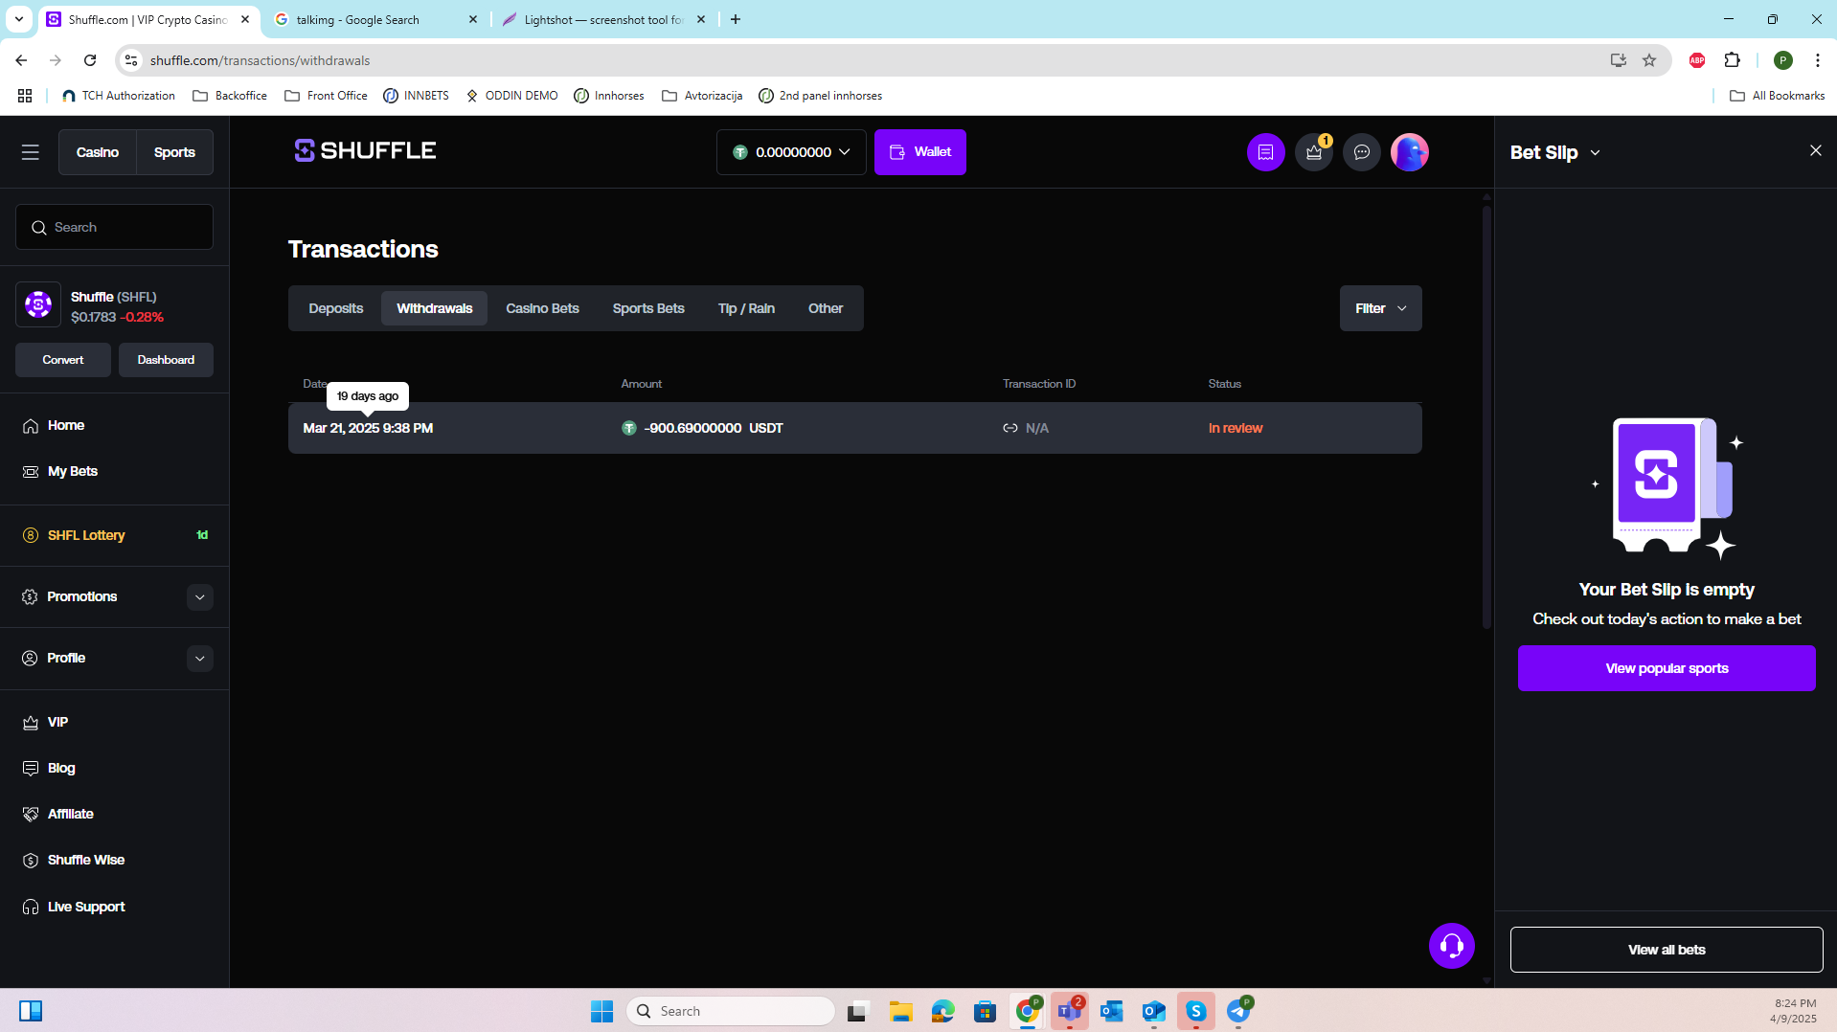This screenshot has width=1837, height=1032.
Task: Click the Shuffle logo
Action: tap(365, 151)
